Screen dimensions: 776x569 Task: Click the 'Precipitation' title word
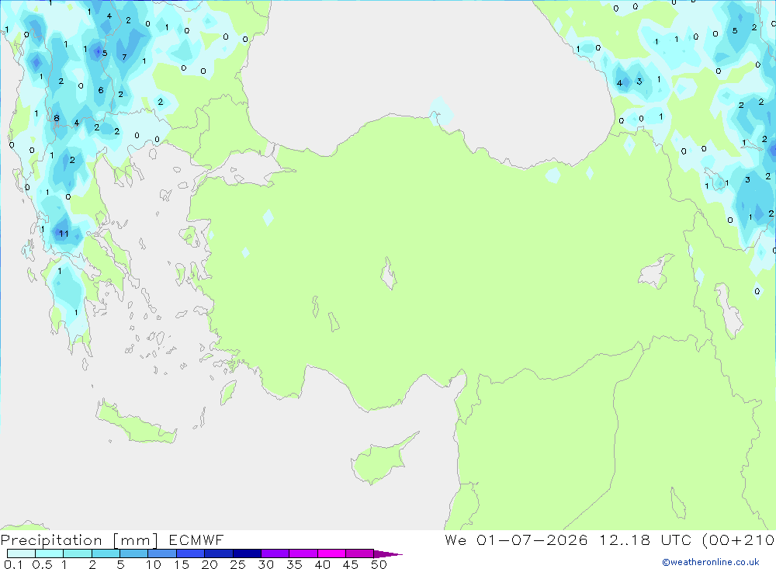[51, 540]
